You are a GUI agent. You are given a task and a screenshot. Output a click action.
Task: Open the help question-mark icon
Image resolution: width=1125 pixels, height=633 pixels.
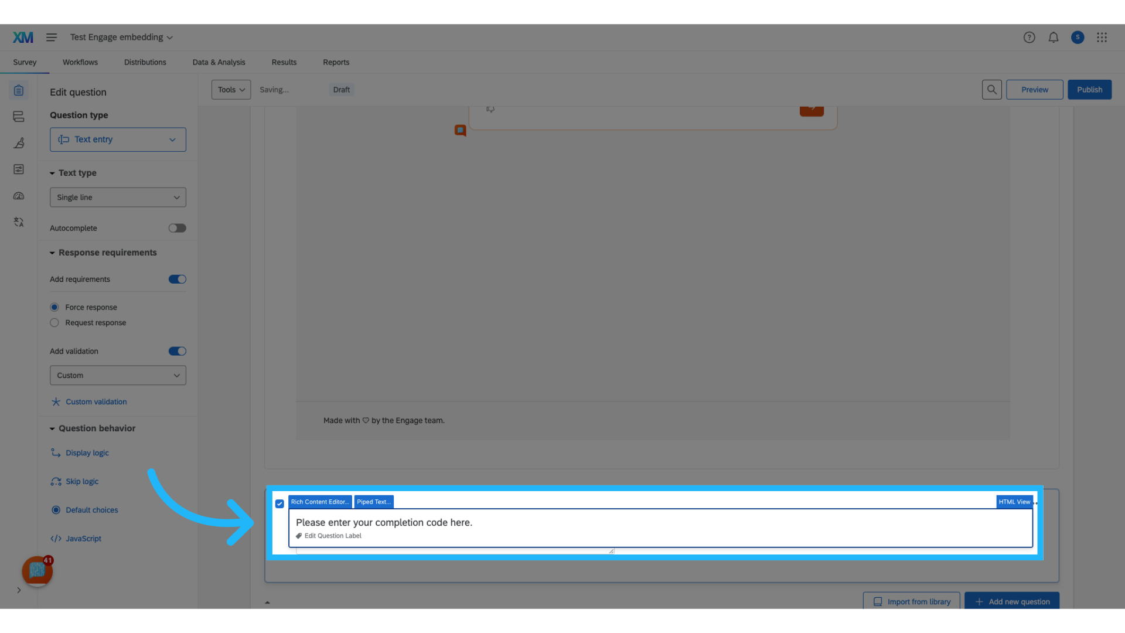point(1029,38)
